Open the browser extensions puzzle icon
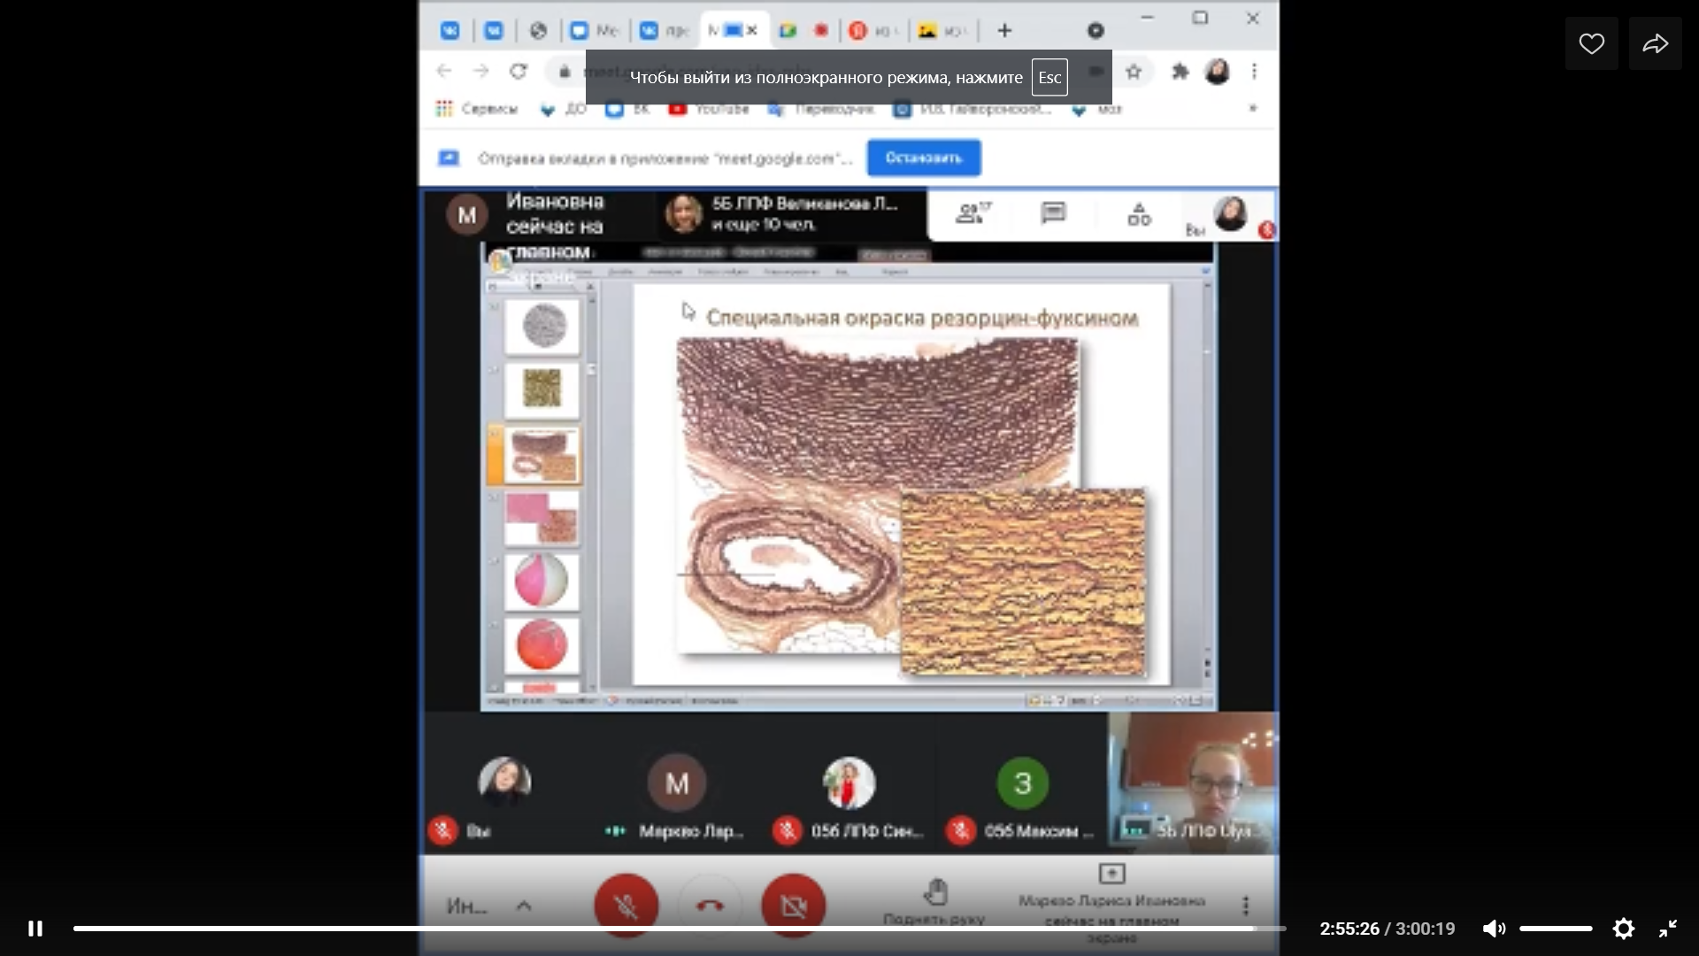1699x956 pixels. [x=1180, y=72]
